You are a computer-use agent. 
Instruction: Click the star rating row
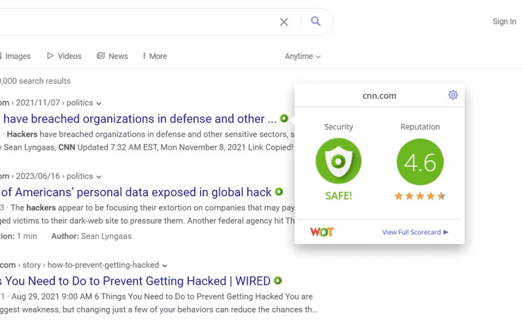point(420,196)
